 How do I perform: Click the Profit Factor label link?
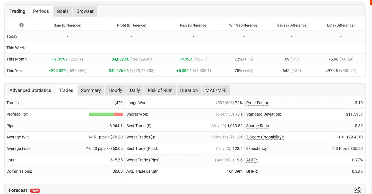point(258,103)
